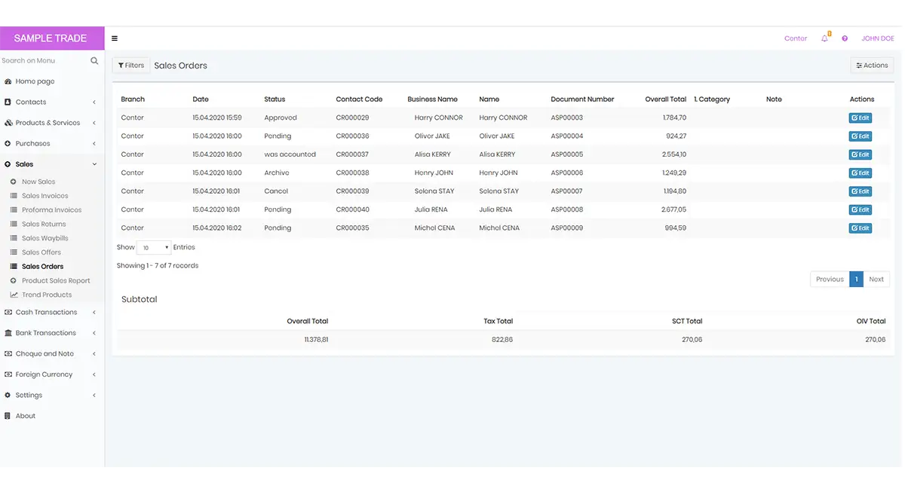The width and height of the screenshot is (905, 492).
Task: Edit the Harry CONNOR order row
Action: tap(860, 118)
